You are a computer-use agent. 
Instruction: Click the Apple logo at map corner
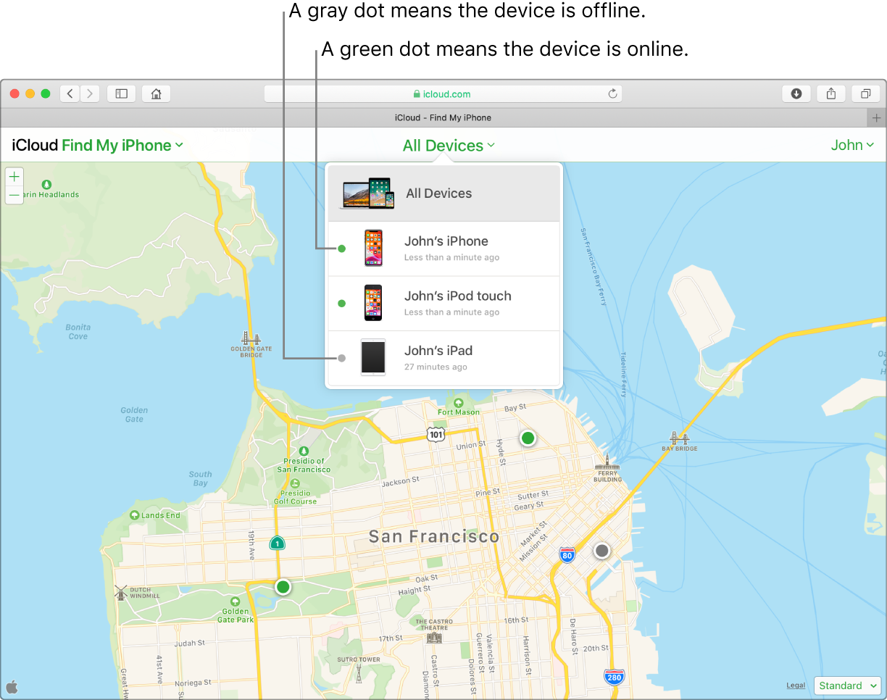tap(12, 686)
